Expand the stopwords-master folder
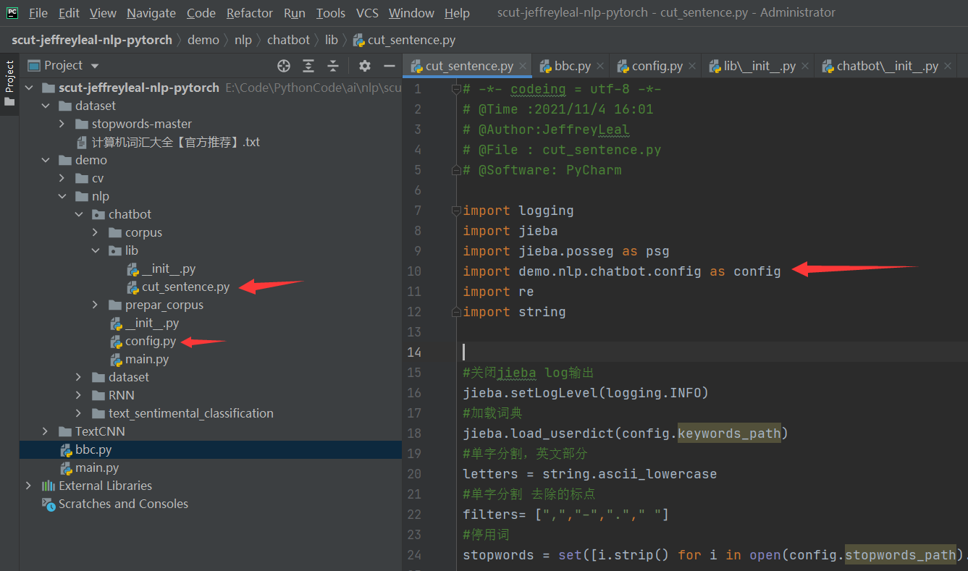This screenshot has height=571, width=968. click(x=62, y=124)
